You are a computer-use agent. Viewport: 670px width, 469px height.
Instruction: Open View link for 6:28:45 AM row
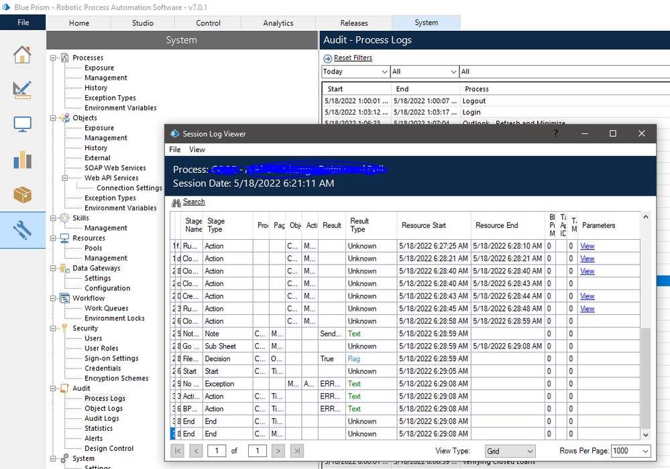tap(587, 309)
